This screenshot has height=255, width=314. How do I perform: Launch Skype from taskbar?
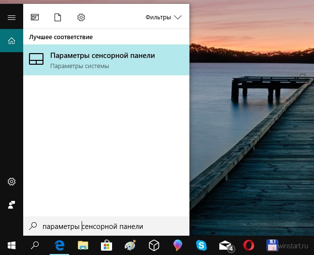(201, 245)
